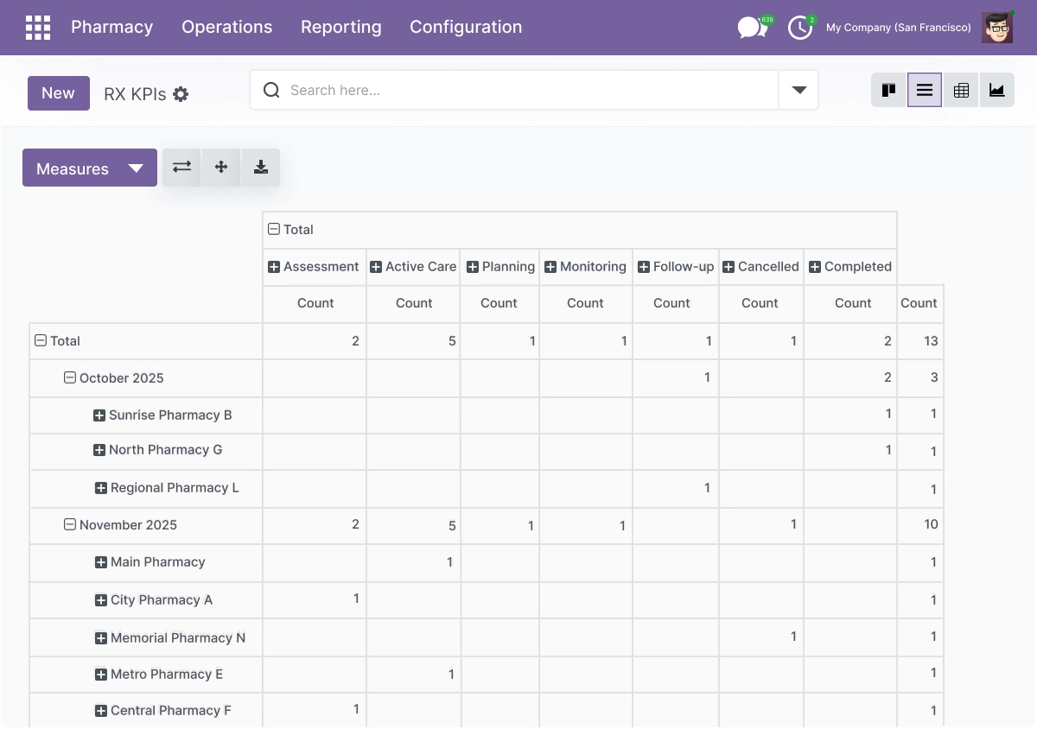Switch to graph view

point(996,90)
